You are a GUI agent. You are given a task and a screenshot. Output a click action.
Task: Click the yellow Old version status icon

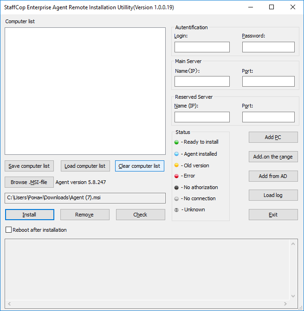[176, 165]
